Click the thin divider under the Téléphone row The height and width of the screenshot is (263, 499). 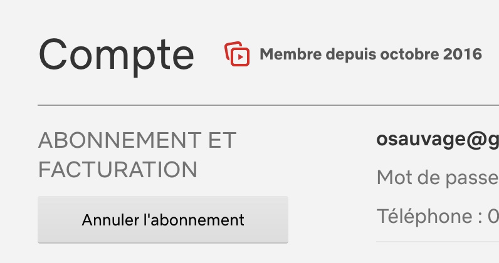click(437, 241)
